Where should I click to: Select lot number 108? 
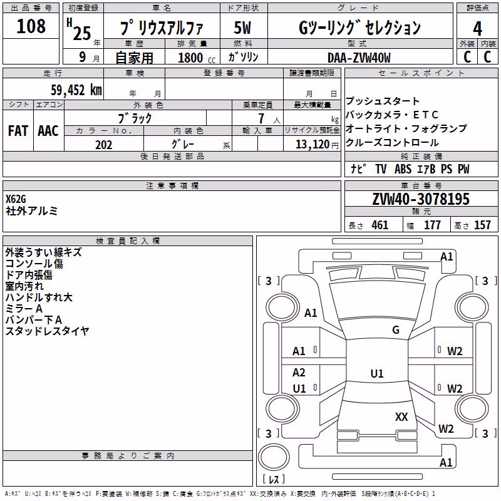point(31,26)
